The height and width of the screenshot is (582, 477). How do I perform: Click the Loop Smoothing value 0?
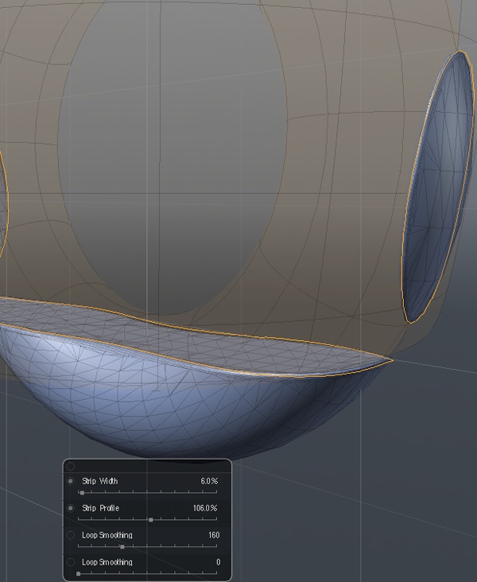point(219,562)
